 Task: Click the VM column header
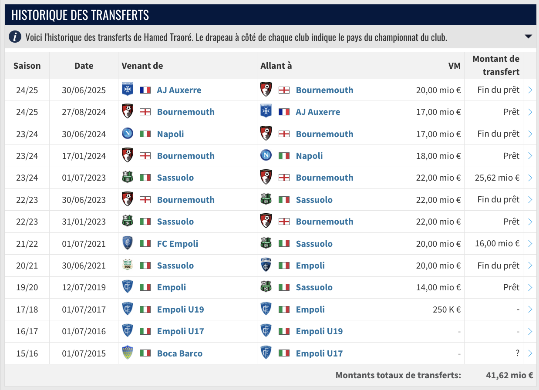pos(454,66)
